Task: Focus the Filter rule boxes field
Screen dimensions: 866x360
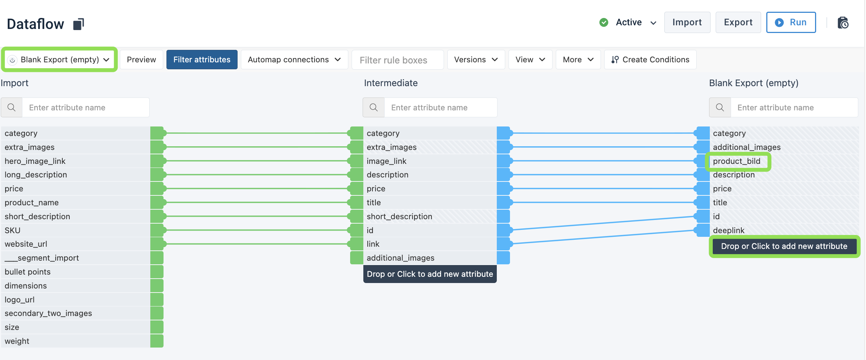Action: [x=397, y=60]
